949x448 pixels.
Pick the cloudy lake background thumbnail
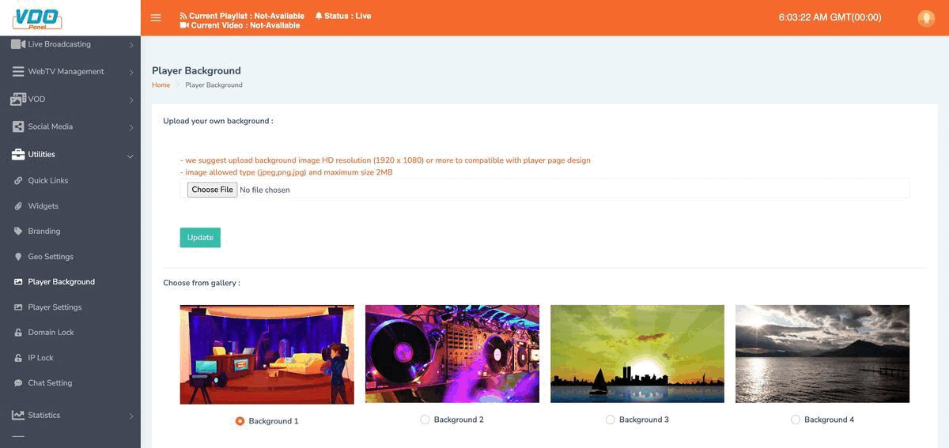(822, 354)
